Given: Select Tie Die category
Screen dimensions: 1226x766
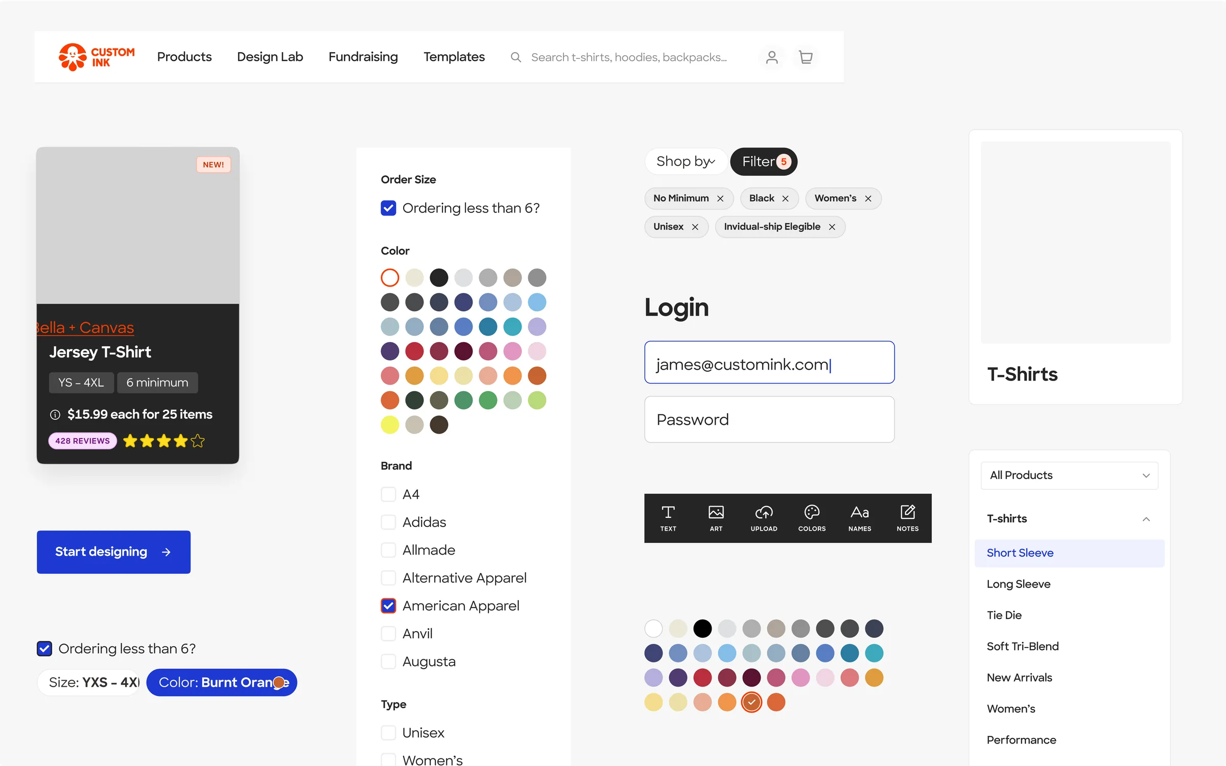Looking at the screenshot, I should [1004, 615].
